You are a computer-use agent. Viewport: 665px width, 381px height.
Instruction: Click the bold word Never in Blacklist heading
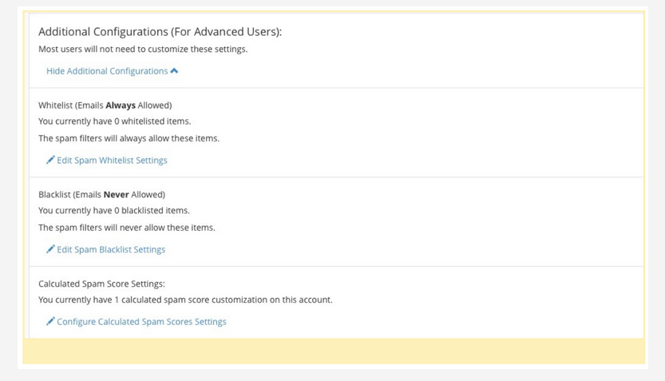[117, 194]
